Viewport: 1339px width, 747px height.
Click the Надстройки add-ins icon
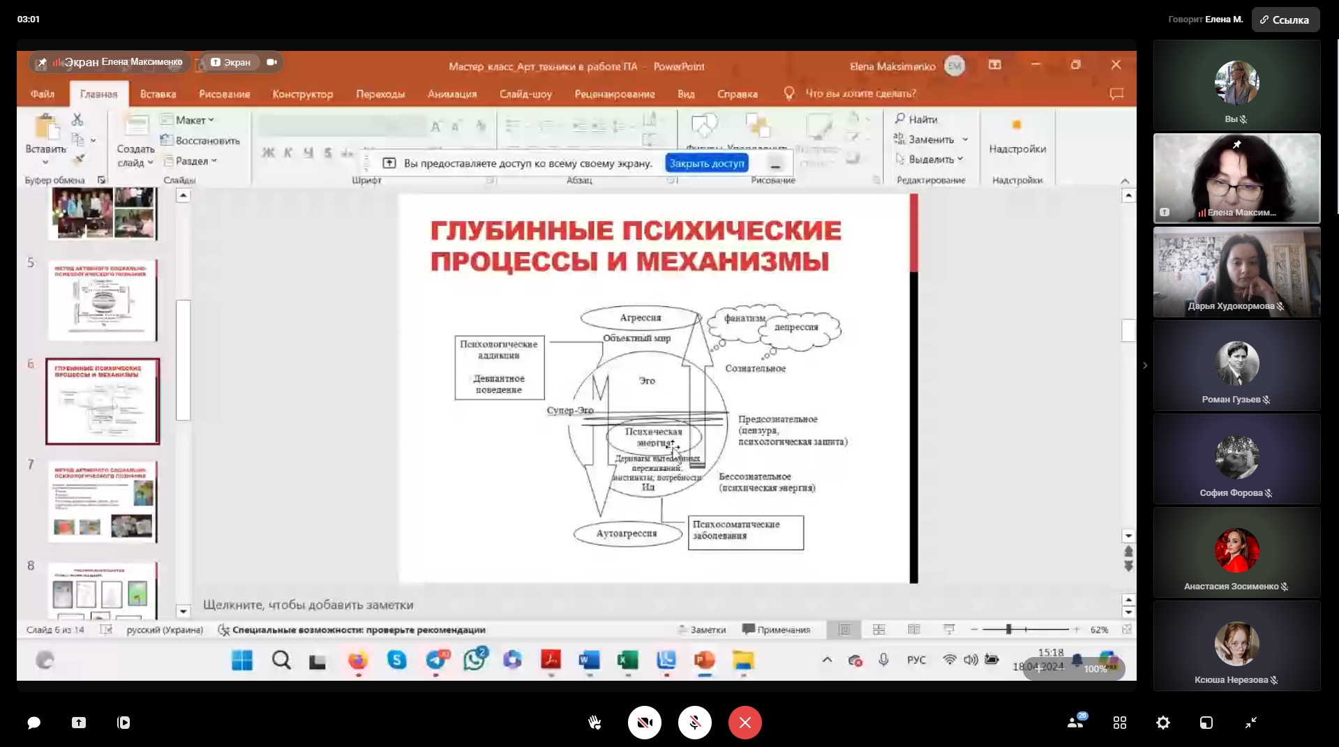1017,125
